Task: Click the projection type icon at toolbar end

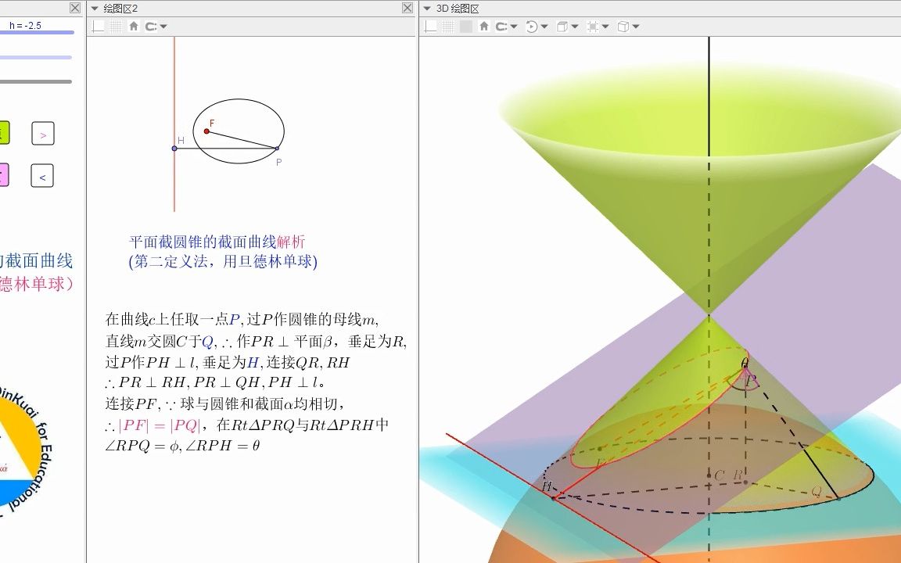Action: pos(623,26)
